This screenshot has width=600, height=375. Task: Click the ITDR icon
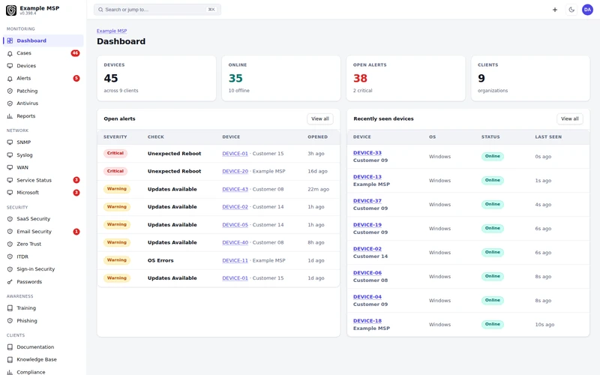tap(10, 256)
